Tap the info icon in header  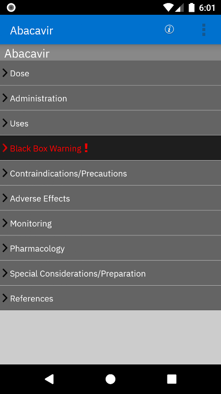(x=169, y=30)
